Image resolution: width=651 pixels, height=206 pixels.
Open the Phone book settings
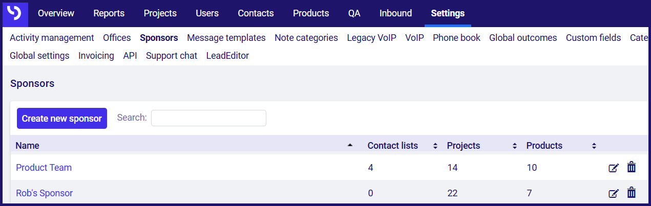tap(456, 38)
